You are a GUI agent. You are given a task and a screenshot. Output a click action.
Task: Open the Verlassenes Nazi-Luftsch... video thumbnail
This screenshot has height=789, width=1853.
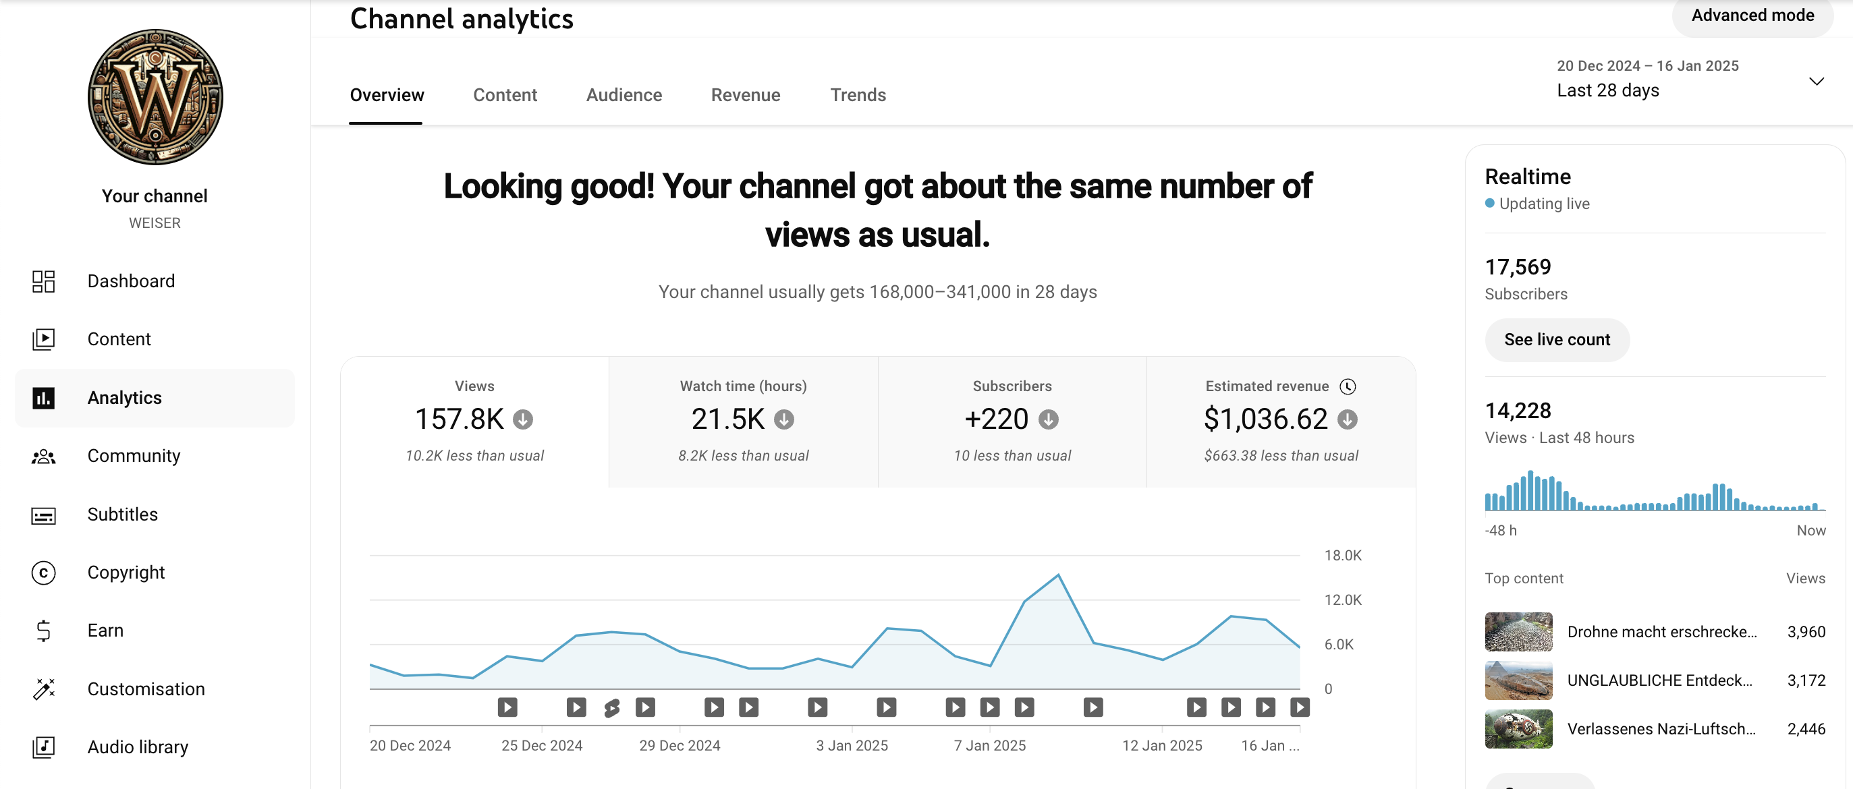pyautogui.click(x=1518, y=728)
